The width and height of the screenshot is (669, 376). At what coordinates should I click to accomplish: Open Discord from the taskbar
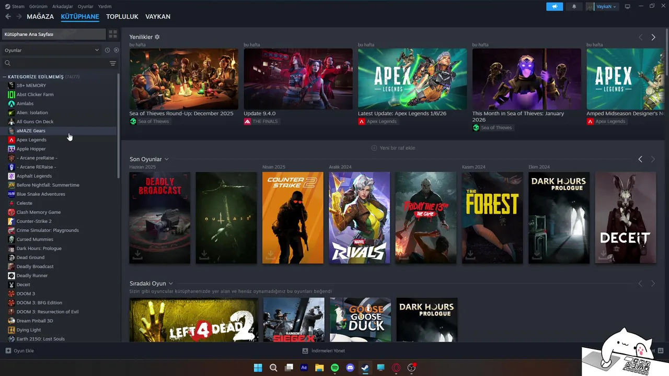point(350,368)
